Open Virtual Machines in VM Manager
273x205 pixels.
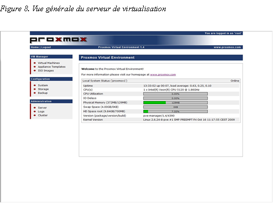(x=49, y=63)
